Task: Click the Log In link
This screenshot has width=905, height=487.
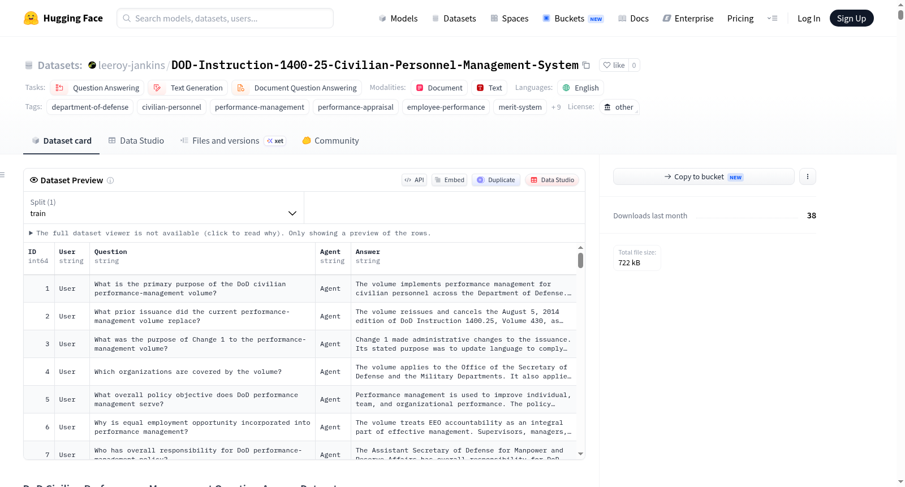Action: [809, 18]
